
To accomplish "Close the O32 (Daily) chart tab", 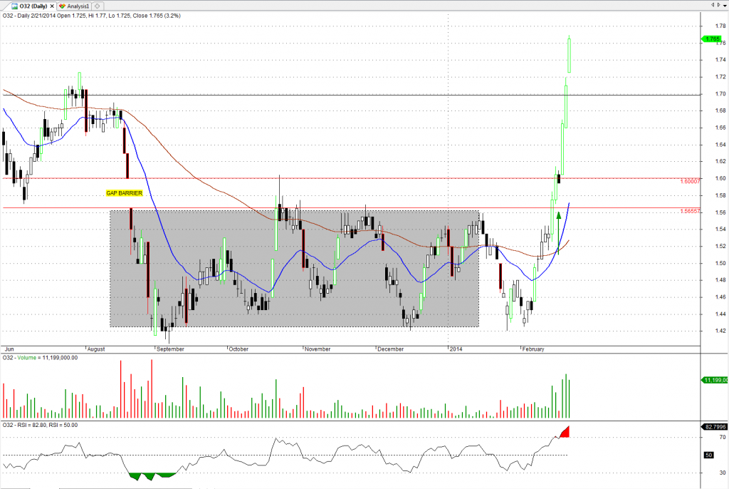I will pyautogui.click(x=52, y=5).
